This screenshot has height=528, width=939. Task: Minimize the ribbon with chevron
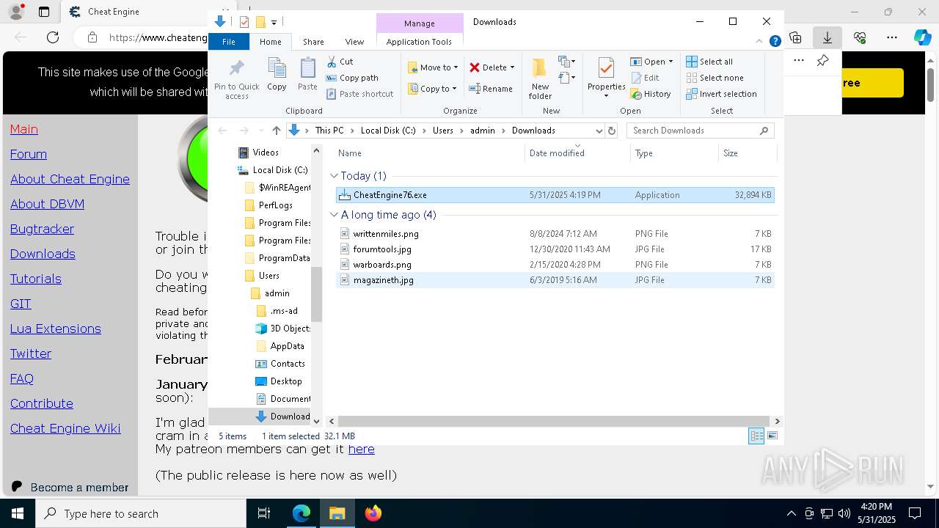(x=759, y=42)
